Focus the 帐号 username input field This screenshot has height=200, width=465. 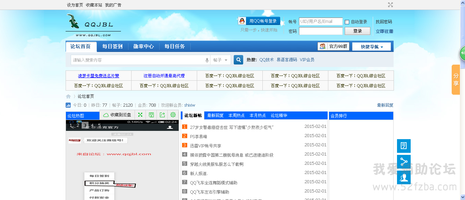point(321,22)
